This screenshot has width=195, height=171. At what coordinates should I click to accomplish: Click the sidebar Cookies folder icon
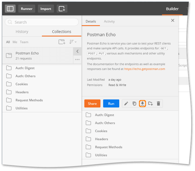[9, 84]
